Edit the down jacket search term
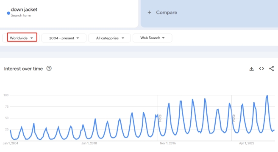 (x=24, y=10)
